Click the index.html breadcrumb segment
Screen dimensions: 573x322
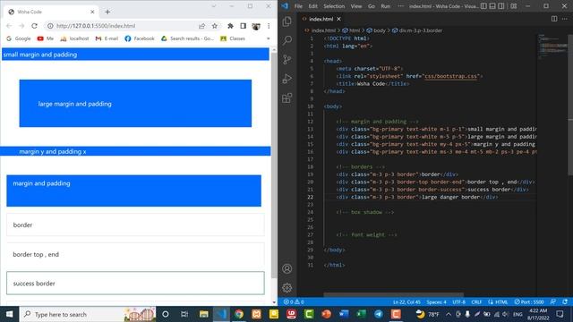(x=323, y=30)
